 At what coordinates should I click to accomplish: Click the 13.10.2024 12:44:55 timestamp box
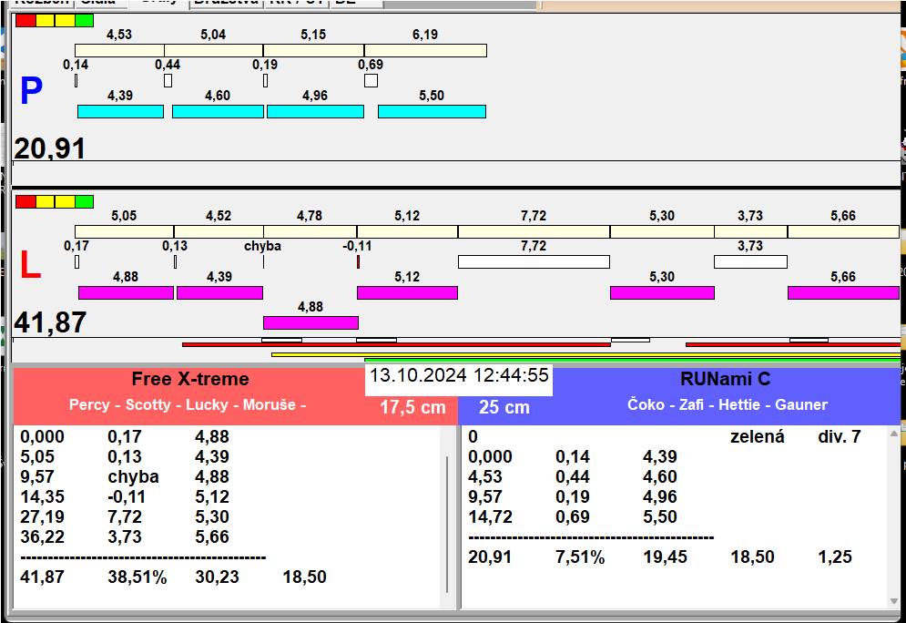pos(459,376)
